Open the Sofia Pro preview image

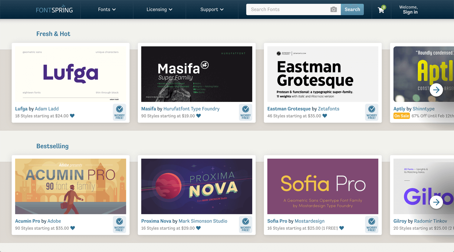[x=323, y=186]
